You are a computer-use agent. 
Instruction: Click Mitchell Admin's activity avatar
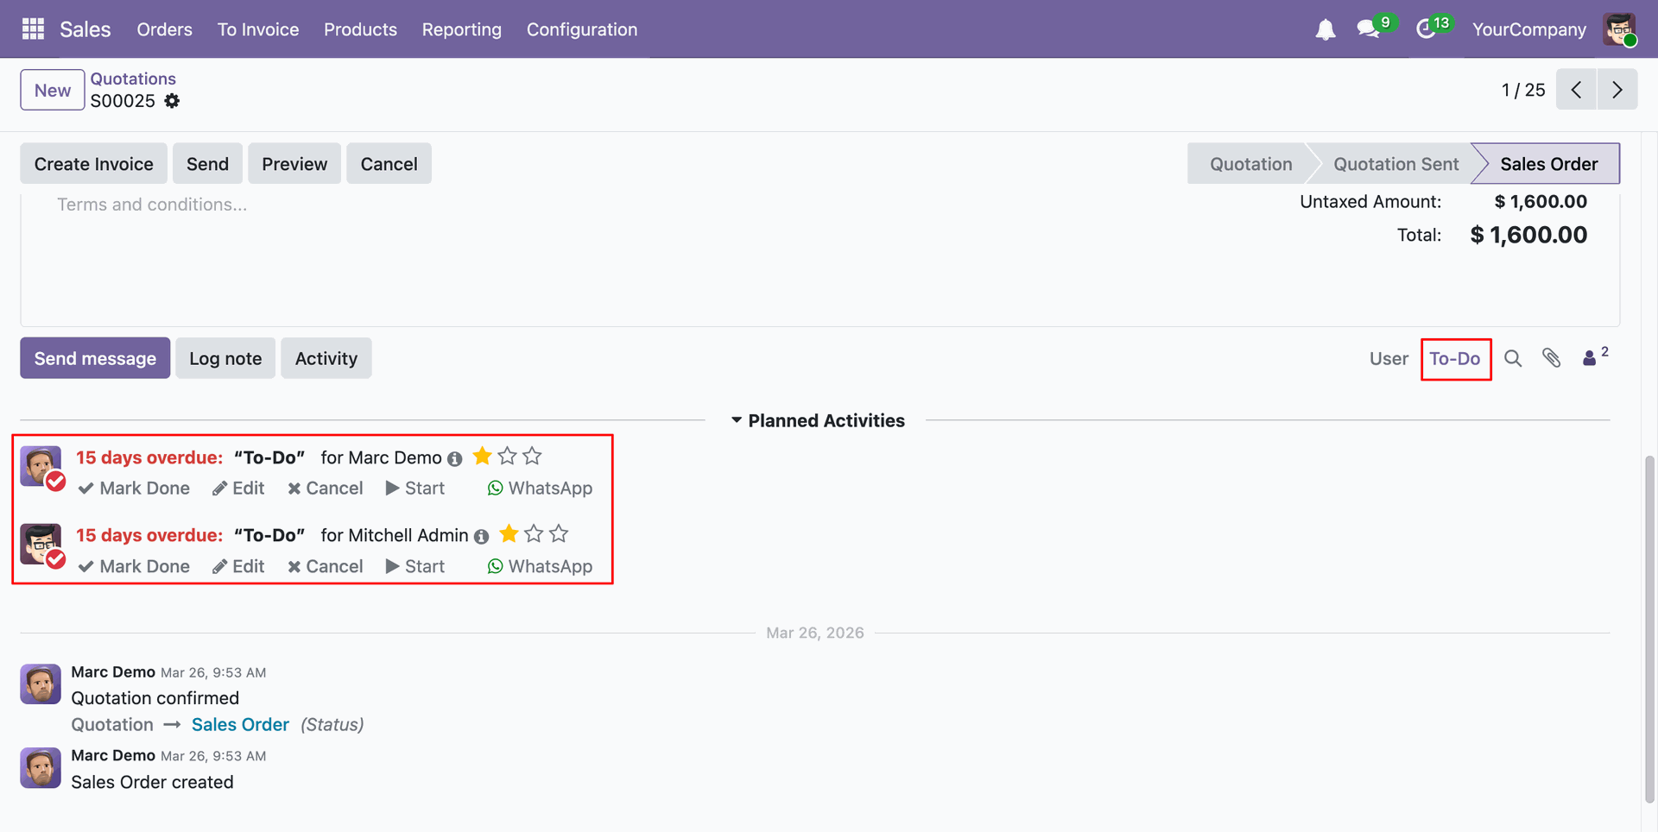point(41,545)
